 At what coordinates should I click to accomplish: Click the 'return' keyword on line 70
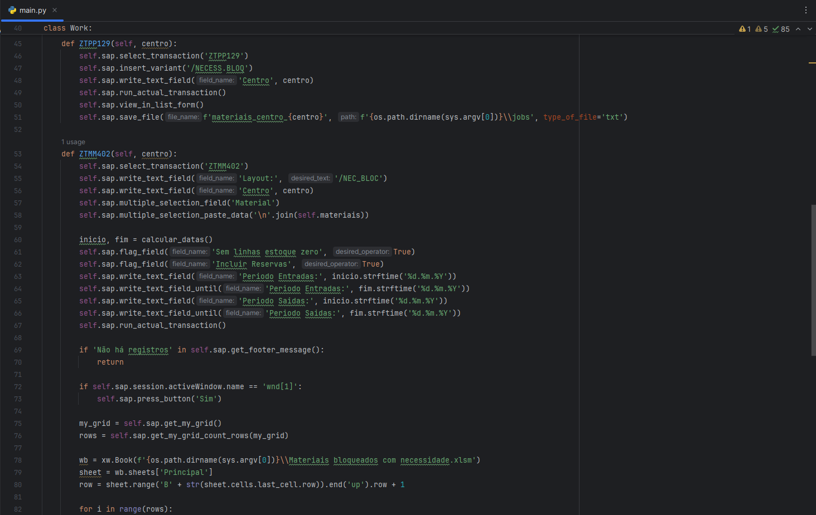[110, 362]
